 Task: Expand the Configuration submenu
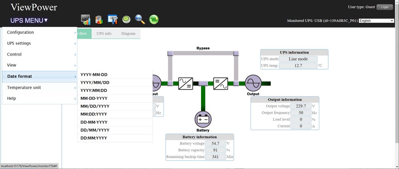pos(40,32)
